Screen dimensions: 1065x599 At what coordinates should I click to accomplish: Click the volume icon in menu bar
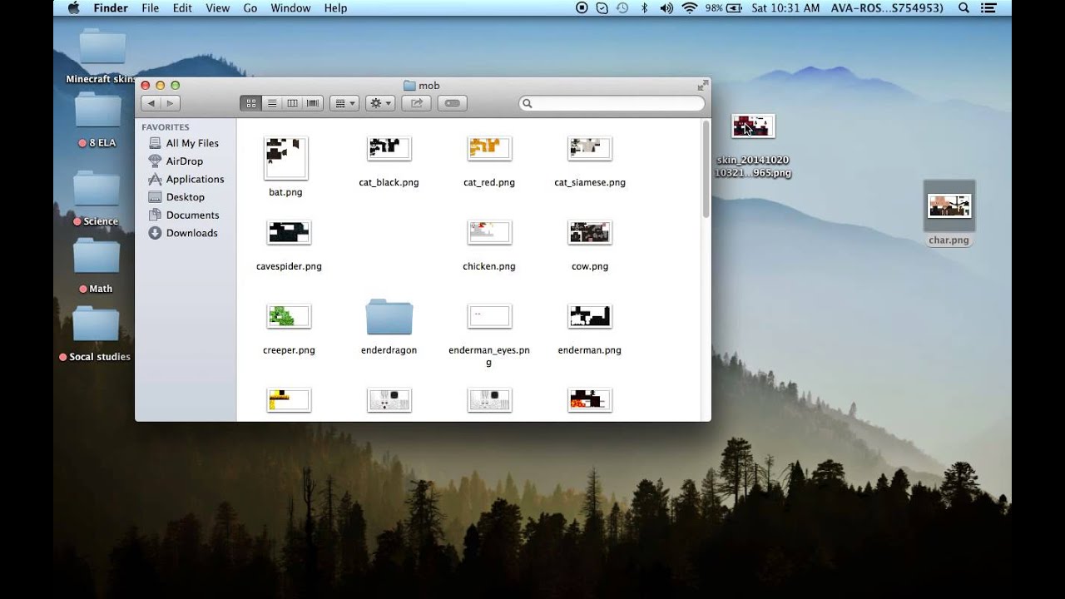666,7
